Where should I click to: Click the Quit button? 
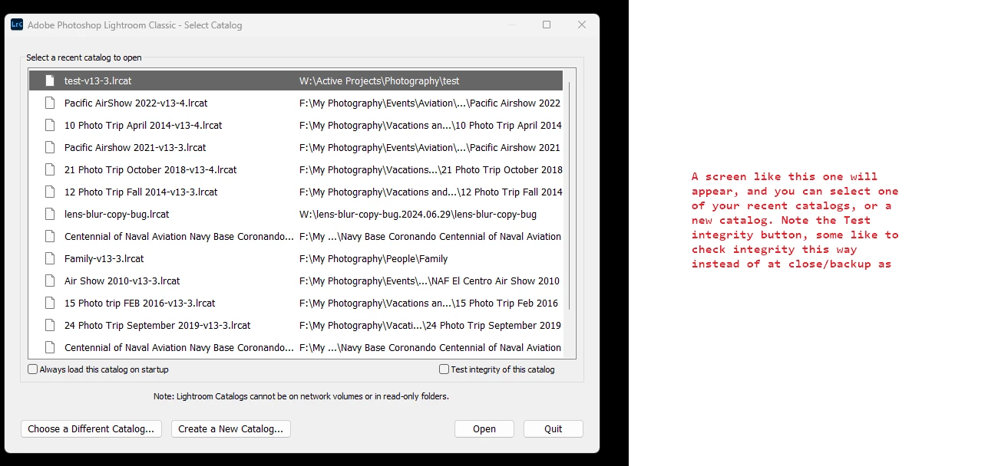(553, 428)
